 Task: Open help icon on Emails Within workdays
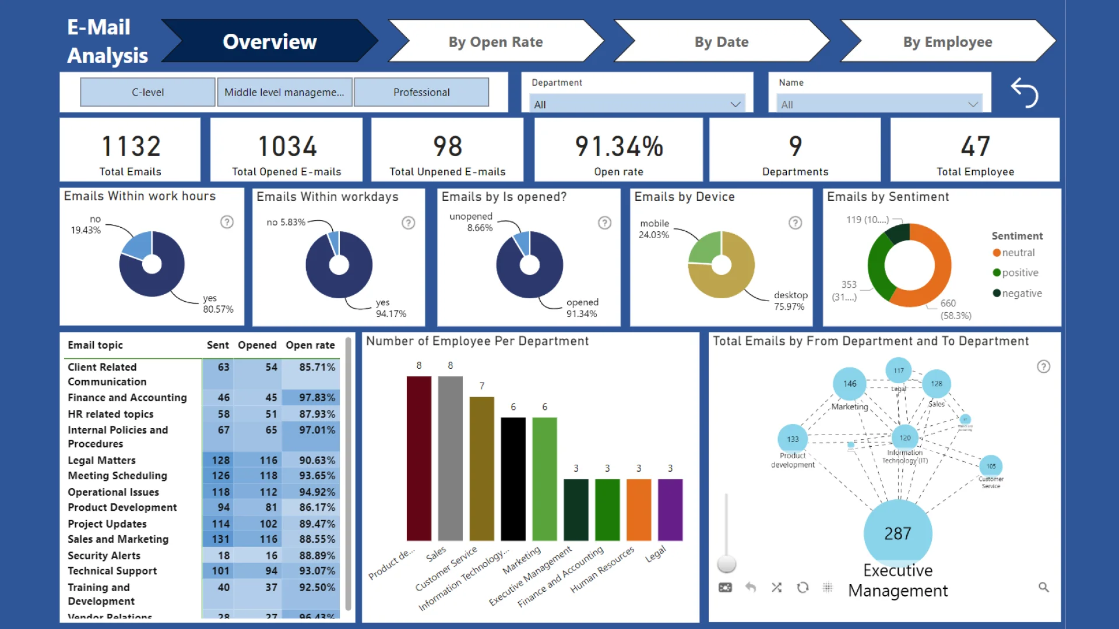[x=409, y=222]
